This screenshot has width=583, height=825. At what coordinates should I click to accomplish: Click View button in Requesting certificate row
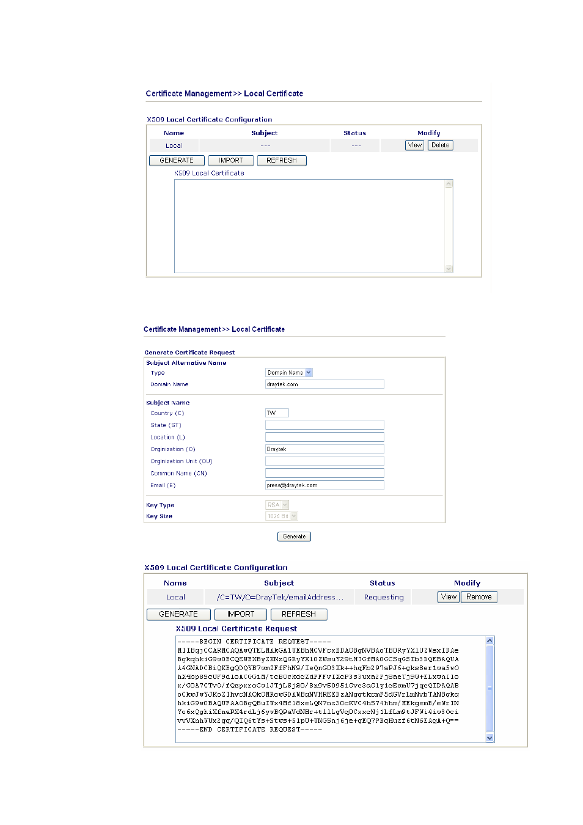449,597
